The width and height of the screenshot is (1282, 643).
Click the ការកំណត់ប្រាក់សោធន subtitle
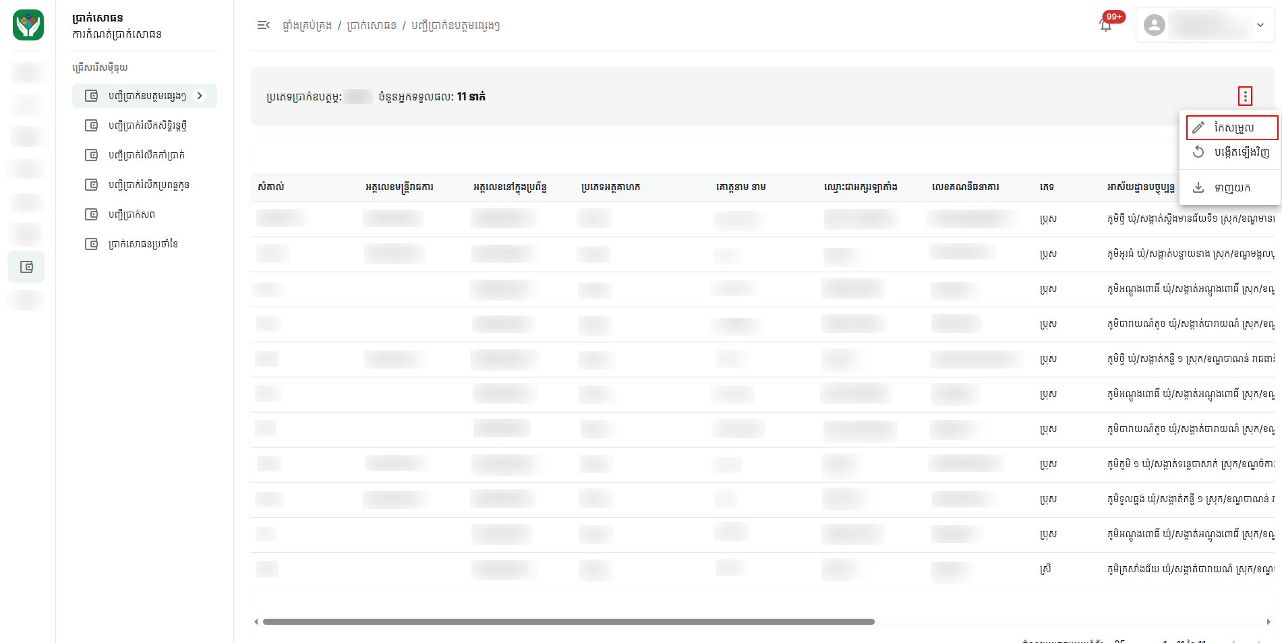coord(117,34)
